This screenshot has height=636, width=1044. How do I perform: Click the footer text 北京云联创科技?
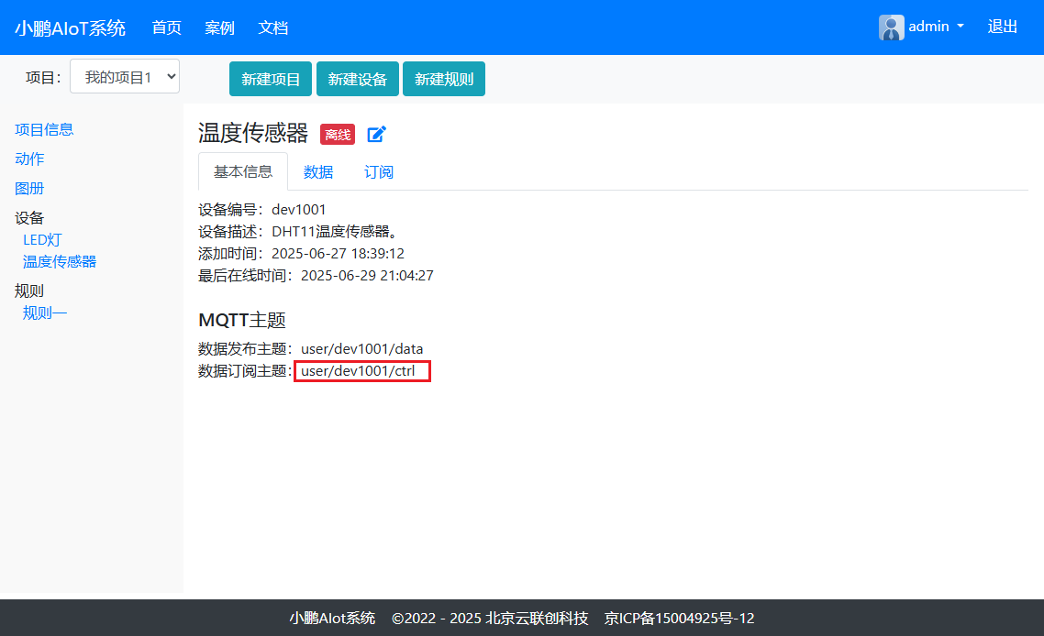(x=537, y=618)
